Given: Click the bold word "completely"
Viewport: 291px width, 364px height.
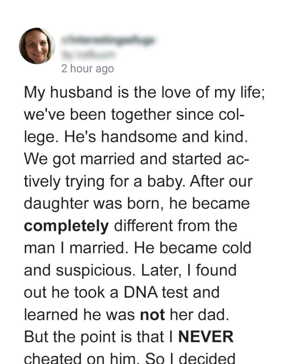Looking at the screenshot, I should [x=66, y=226].
